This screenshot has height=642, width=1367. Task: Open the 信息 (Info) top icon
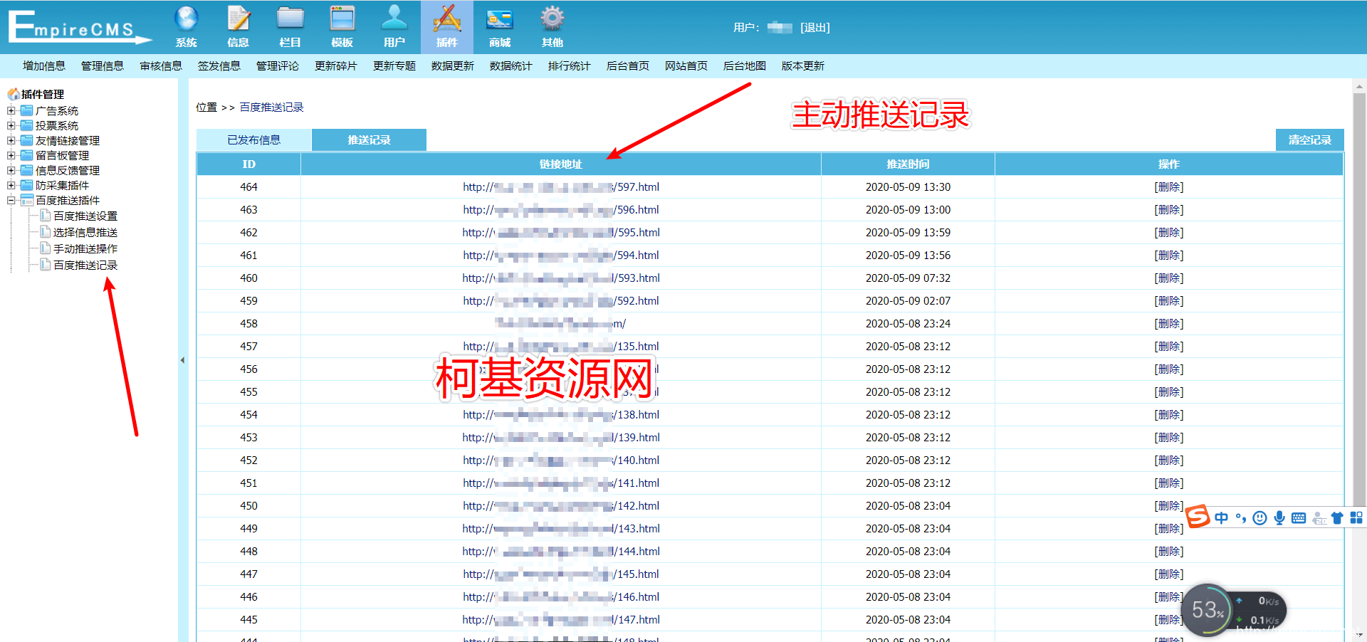[239, 26]
